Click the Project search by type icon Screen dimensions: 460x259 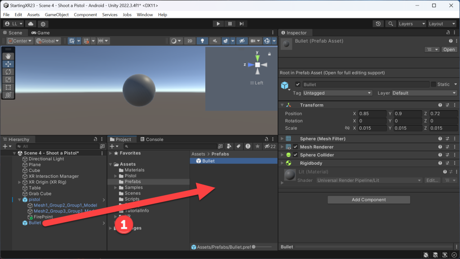coord(229,146)
